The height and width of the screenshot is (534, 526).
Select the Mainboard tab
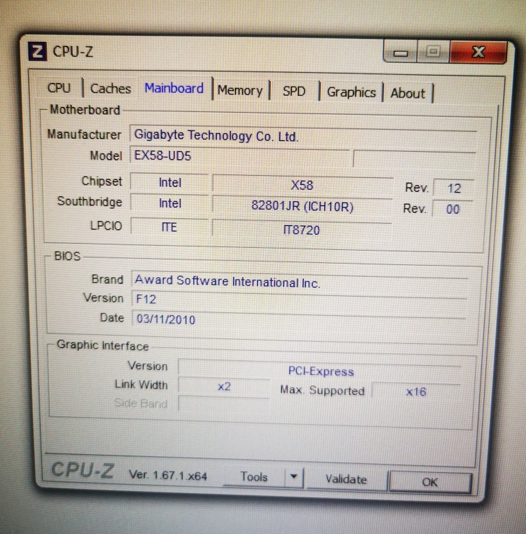174,88
